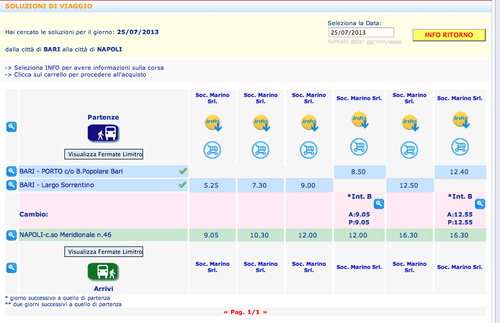
Task: Open Info for the 12.50 departure
Action: tap(410, 123)
